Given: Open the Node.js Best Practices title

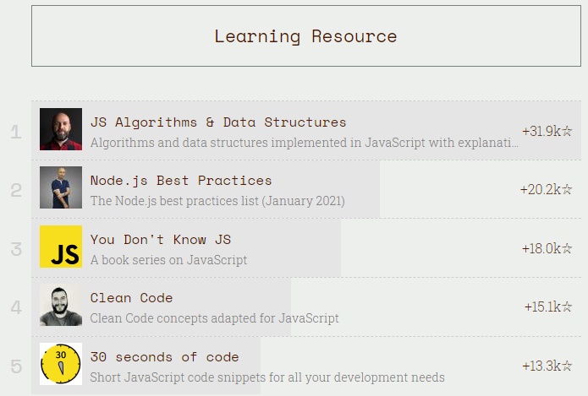Looking at the screenshot, I should (181, 181).
